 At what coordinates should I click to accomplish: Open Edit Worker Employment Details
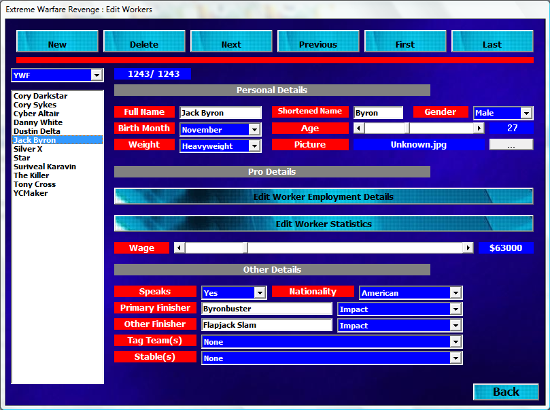click(x=324, y=197)
